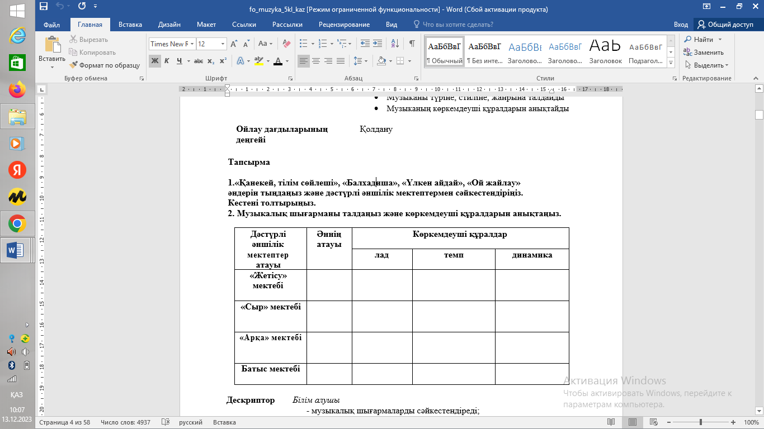The height and width of the screenshot is (429, 764).
Task: Center-align the paragraph text
Action: tap(316, 61)
